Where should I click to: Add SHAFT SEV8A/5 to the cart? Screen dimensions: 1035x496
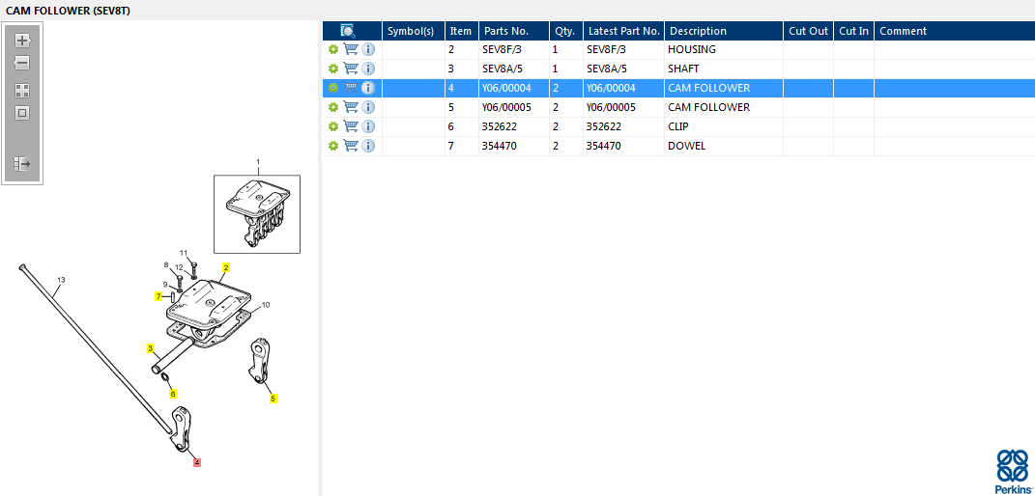tap(351, 69)
